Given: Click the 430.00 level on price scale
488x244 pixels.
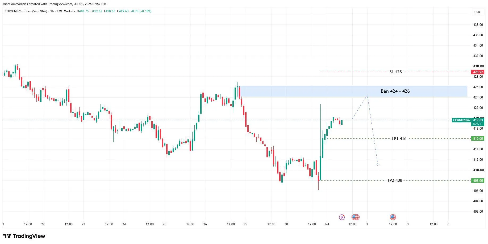Looking at the screenshot, I should [478, 66].
